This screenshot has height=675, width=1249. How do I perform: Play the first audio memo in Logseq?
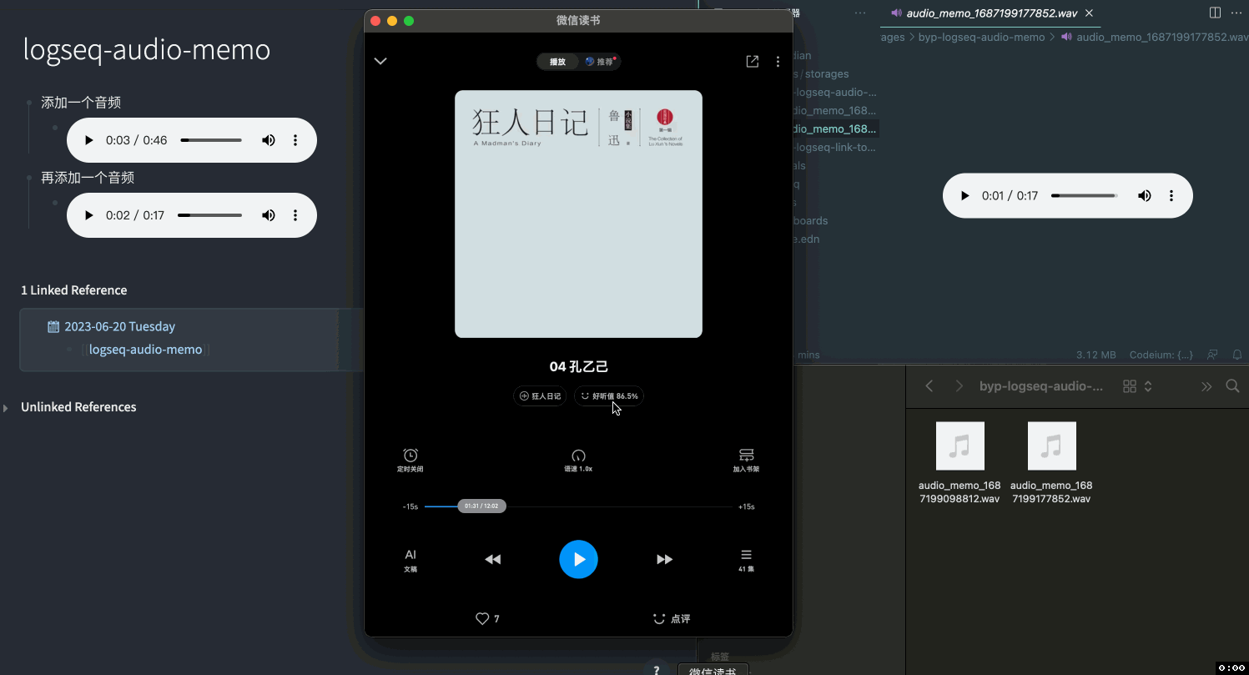[x=89, y=140]
